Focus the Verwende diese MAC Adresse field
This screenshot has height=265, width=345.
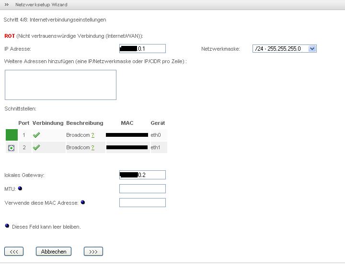(142, 203)
